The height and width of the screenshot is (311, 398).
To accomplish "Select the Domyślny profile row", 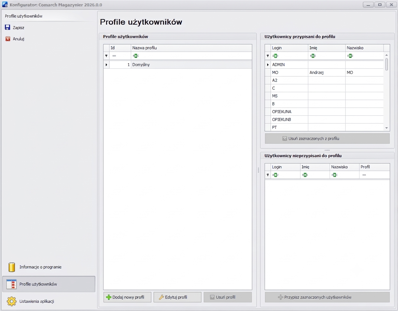I will pos(178,65).
